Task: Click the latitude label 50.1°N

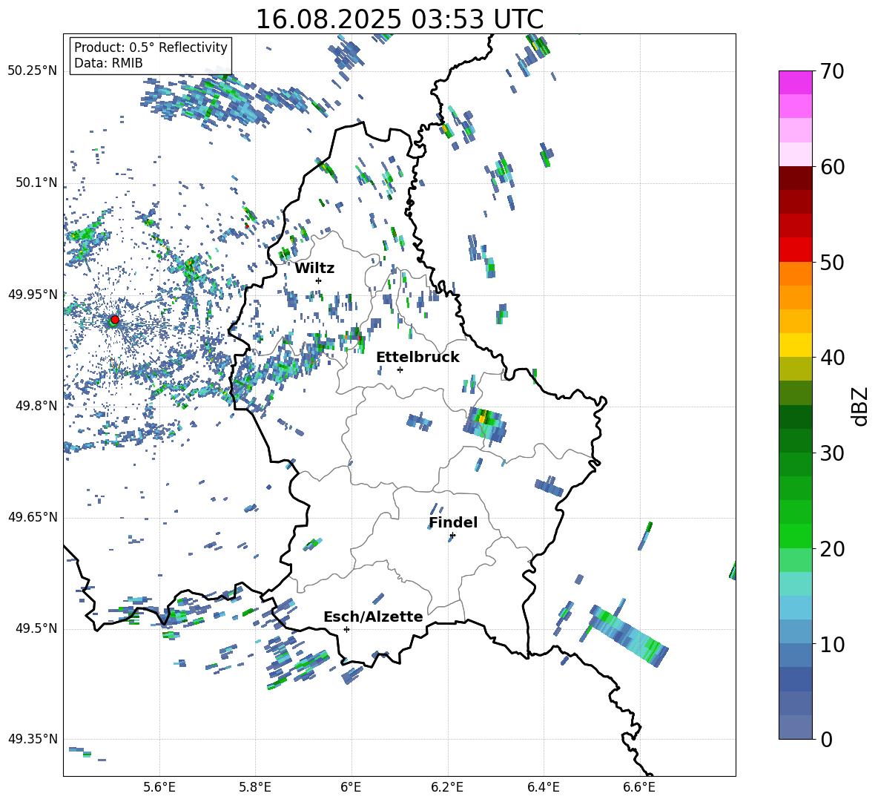Action: (36, 183)
